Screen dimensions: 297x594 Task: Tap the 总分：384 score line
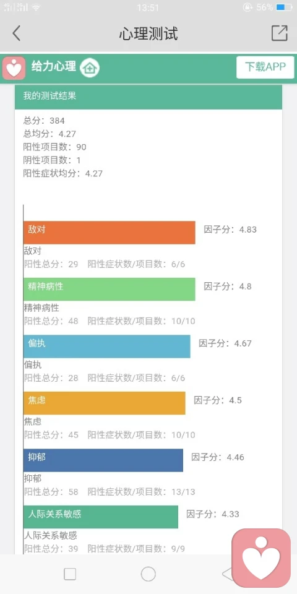click(x=44, y=121)
